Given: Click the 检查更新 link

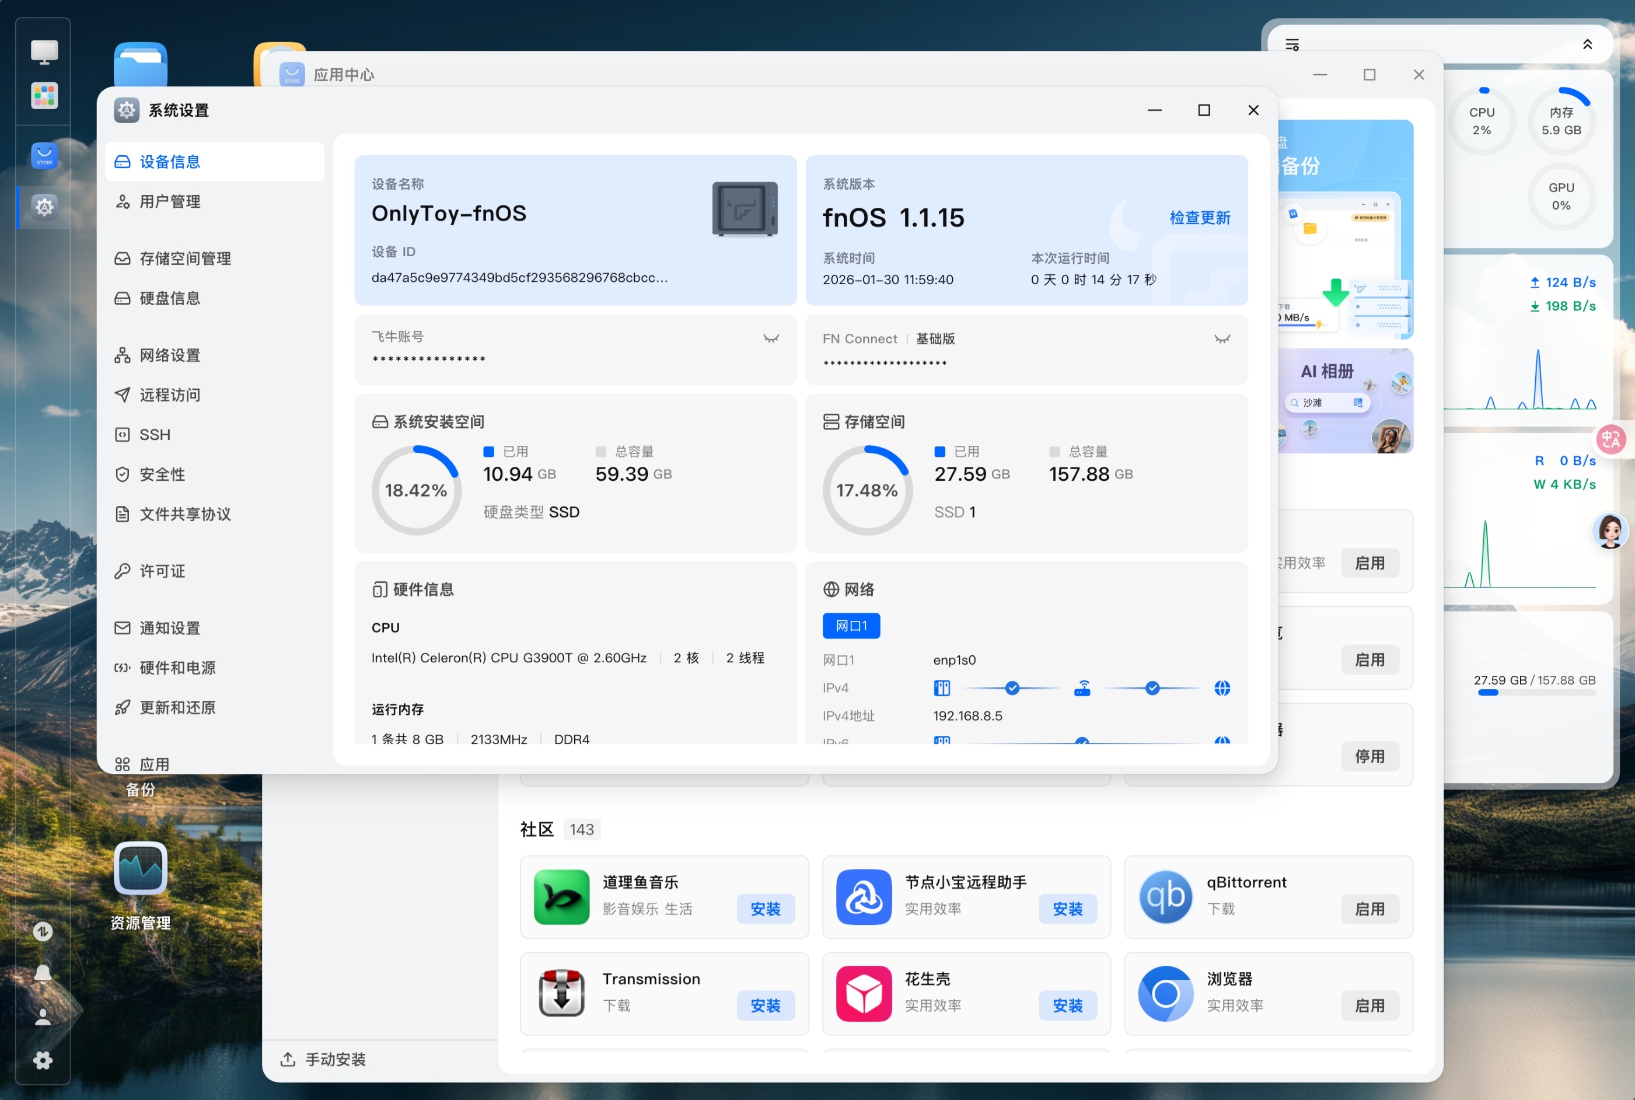Looking at the screenshot, I should click(1200, 218).
